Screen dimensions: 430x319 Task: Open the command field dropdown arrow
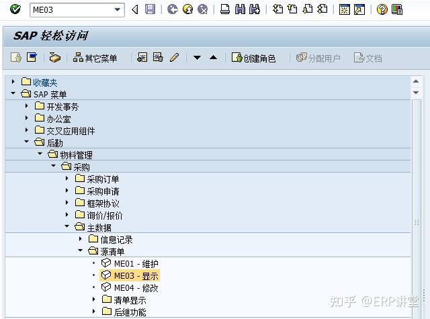[118, 10]
